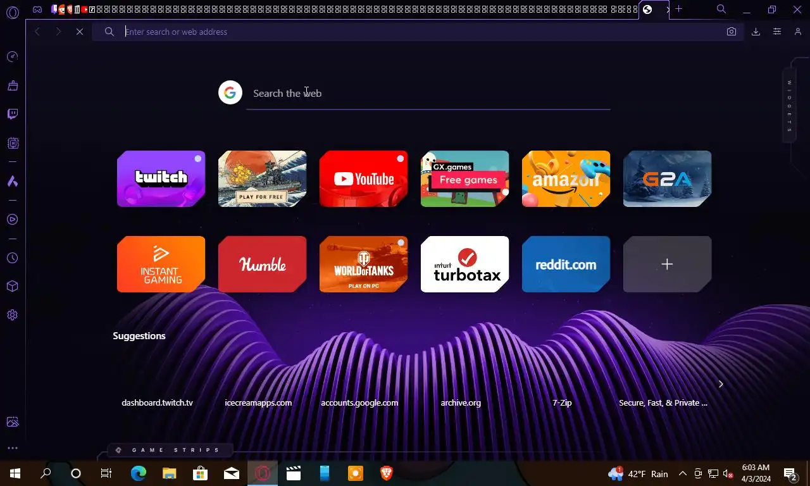Select the 7-Zip pinned tab

[92, 9]
